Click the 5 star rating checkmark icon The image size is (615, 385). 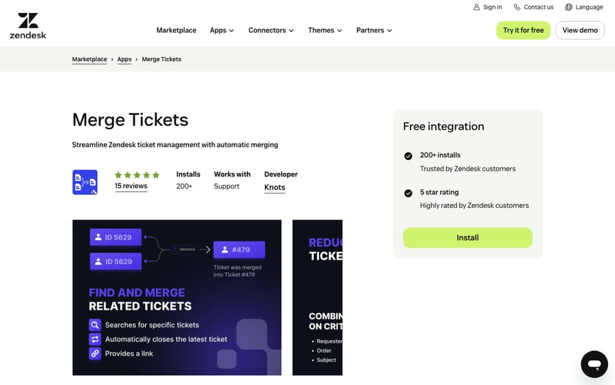pos(408,193)
